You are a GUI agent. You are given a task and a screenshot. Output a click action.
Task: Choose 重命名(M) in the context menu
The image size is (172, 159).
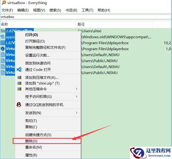coord(34,147)
